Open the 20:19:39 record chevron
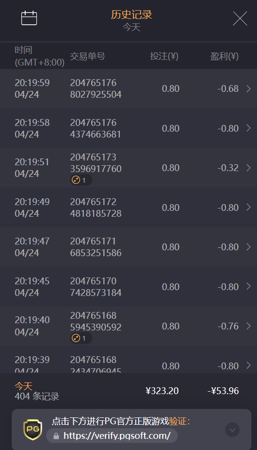Screen dimensions: 257x450 (x=248, y=365)
